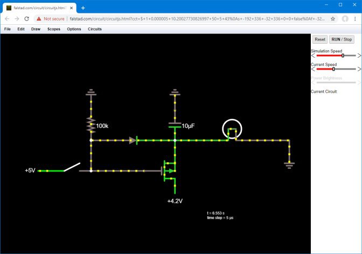Screen dimensions: 362x254
Task: Bookmark this page with star icon
Action: click(333, 19)
